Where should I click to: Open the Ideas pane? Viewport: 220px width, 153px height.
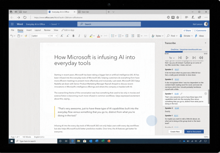(x=199, y=36)
